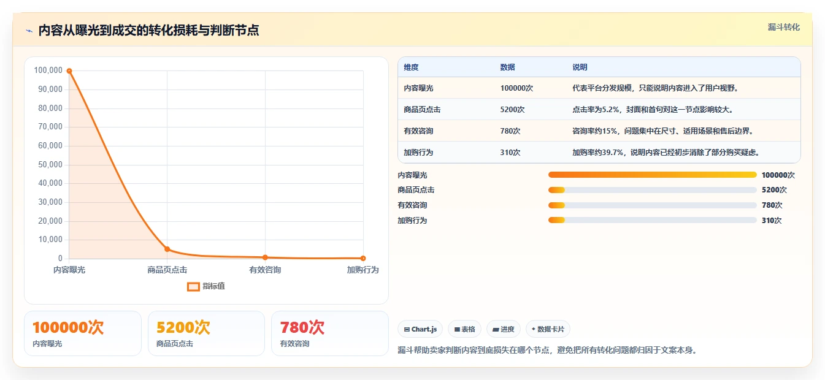Toggle the 指标值 legend label
The height and width of the screenshot is (380, 825).
click(x=213, y=286)
